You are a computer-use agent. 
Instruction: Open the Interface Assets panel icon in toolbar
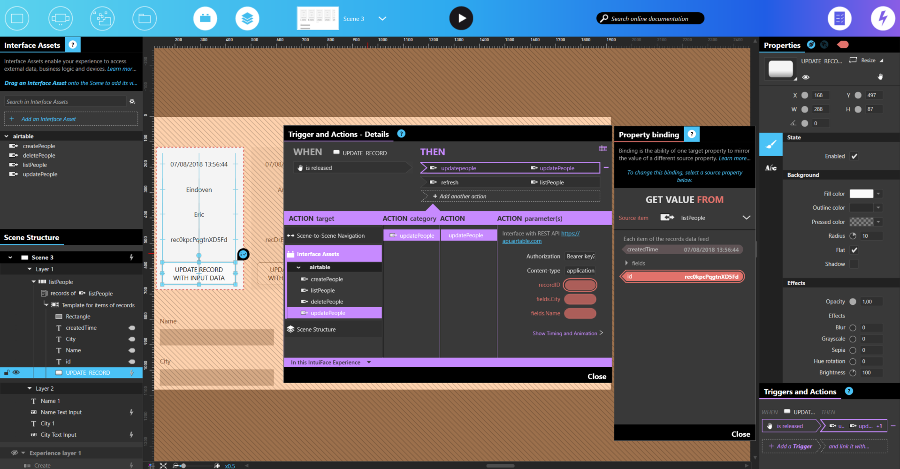click(x=205, y=18)
